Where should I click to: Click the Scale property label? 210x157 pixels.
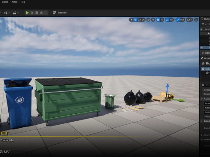point(207,112)
